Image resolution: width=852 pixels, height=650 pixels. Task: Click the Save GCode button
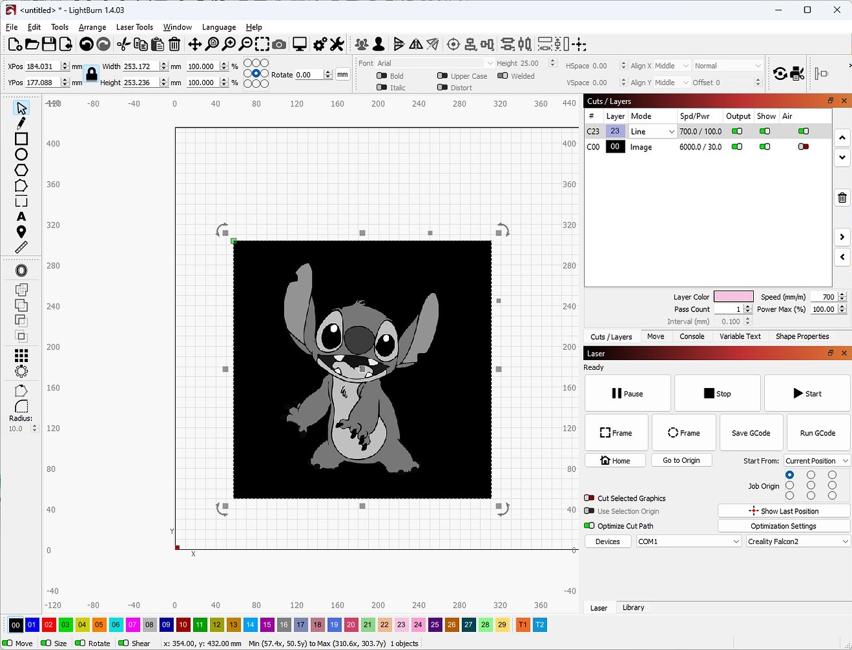pos(751,432)
